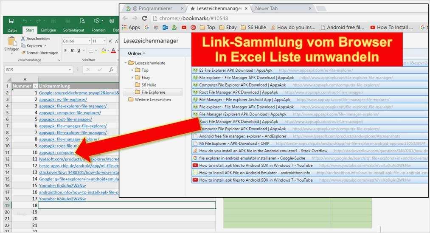The image size is (430, 233).
Task: Click the Cut scissors icon
Action: click(x=23, y=38)
